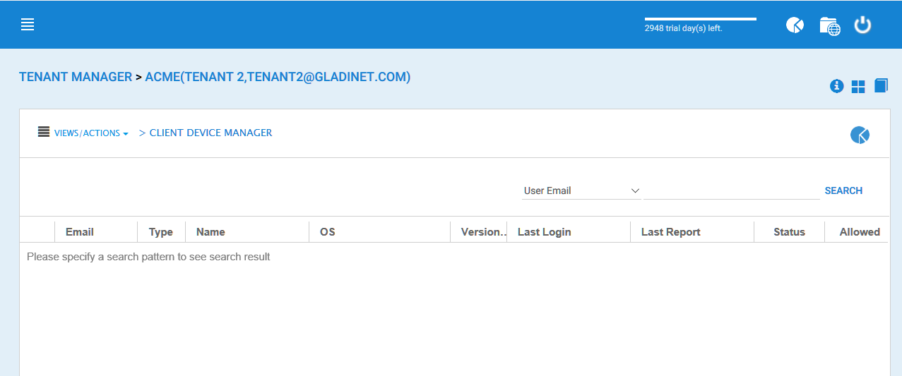Focus the search pattern input field
Image resolution: width=902 pixels, height=376 pixels.
pos(732,190)
